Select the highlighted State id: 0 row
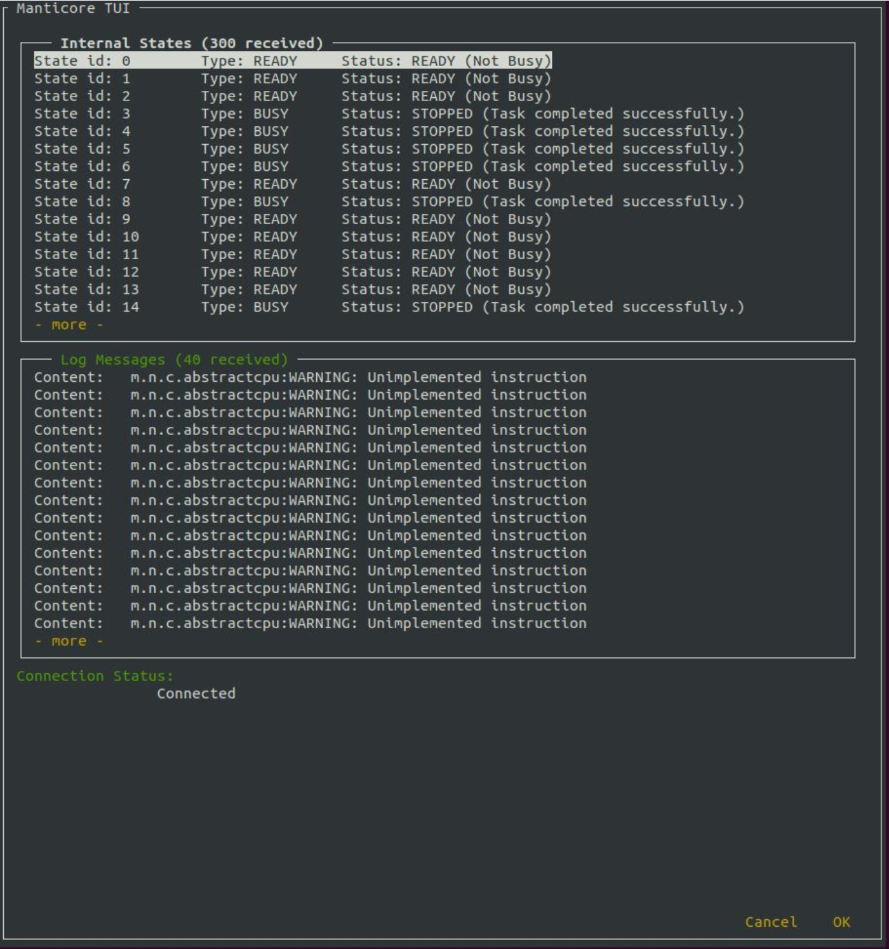Screen dimensions: 889x949 (292, 61)
